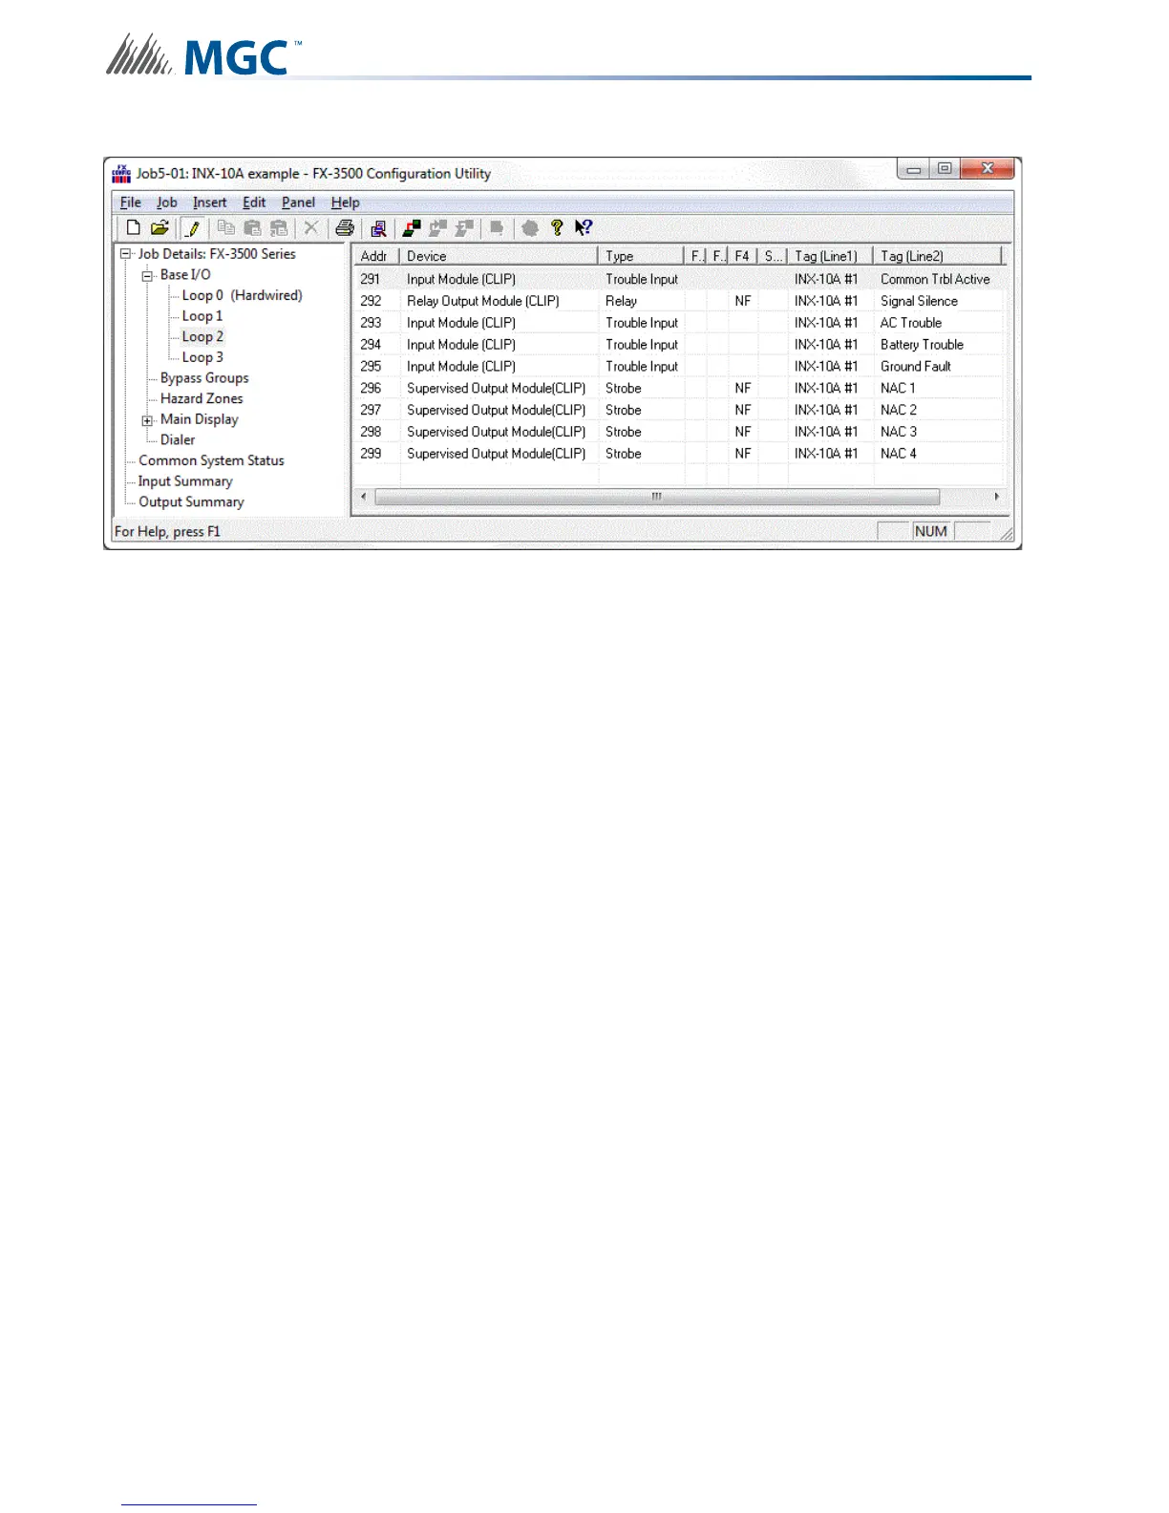1169x1513 pixels.
Task: Expand the Main Display tree node
Action: (147, 420)
